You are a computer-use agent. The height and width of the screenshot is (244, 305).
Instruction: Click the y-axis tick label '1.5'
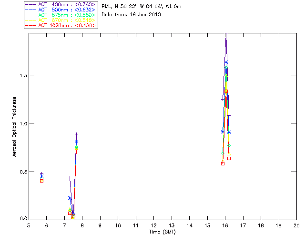click(x=23, y=75)
